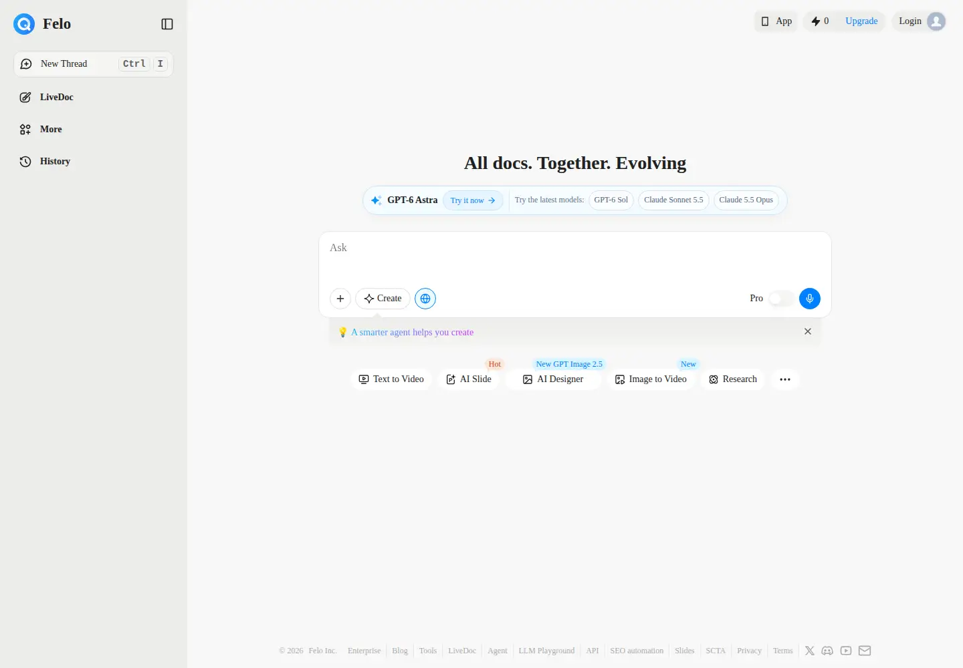The height and width of the screenshot is (668, 963).
Task: Click the globe web search icon
Action: click(x=425, y=299)
